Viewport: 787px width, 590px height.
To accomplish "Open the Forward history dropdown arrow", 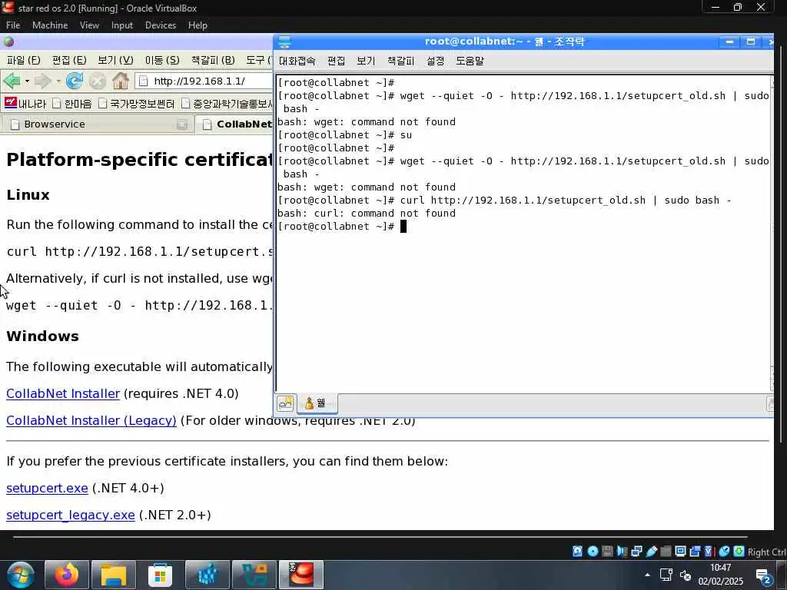I will click(58, 81).
